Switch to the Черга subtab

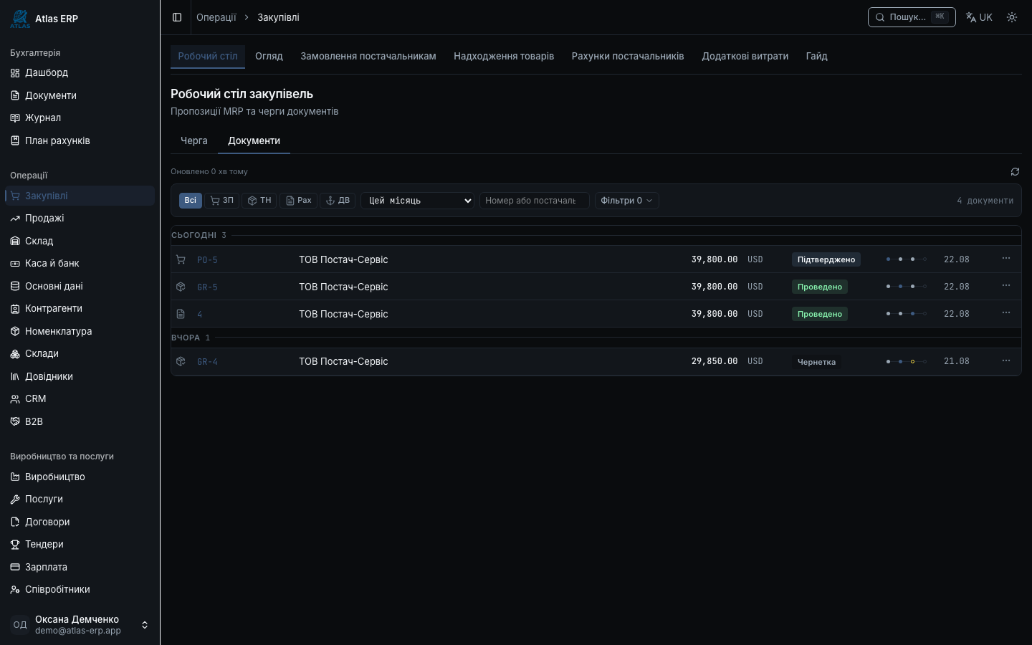tap(194, 140)
